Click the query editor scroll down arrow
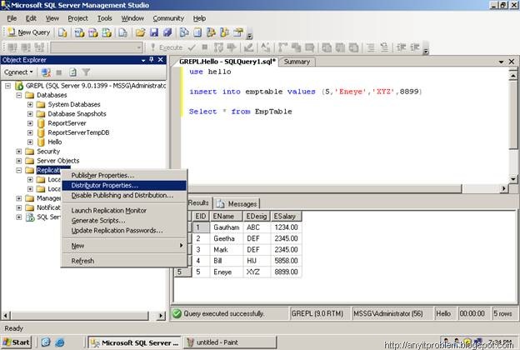 [513, 179]
